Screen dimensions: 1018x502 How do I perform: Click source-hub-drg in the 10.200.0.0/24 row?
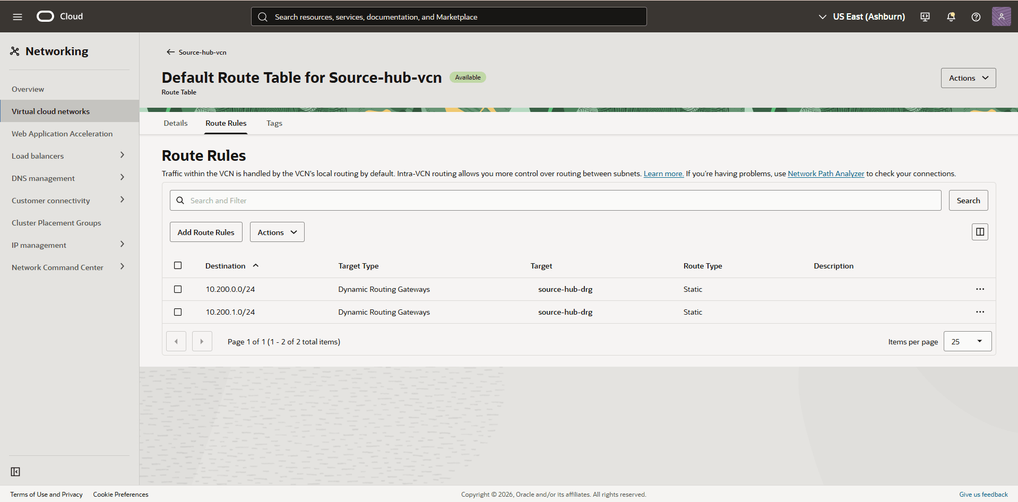click(565, 289)
